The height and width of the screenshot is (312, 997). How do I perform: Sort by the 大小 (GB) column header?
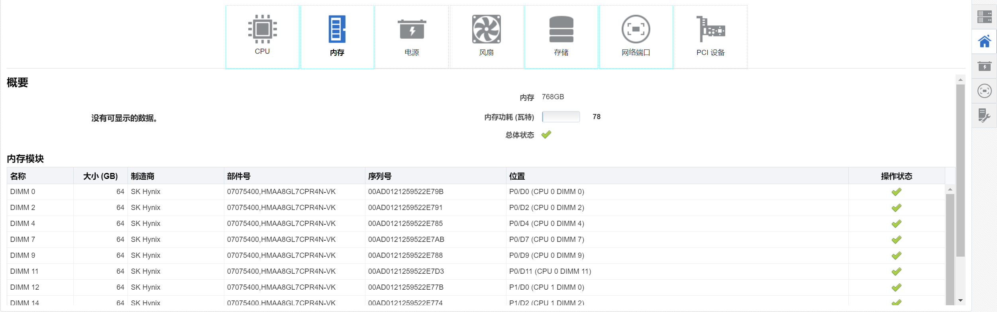[x=100, y=176]
